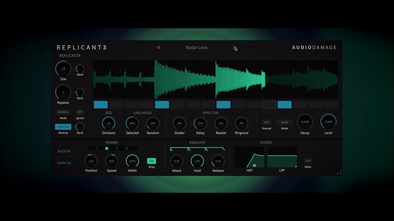The height and width of the screenshot is (221, 394).
Task: Click the Stutter effector knob
Action: click(179, 123)
